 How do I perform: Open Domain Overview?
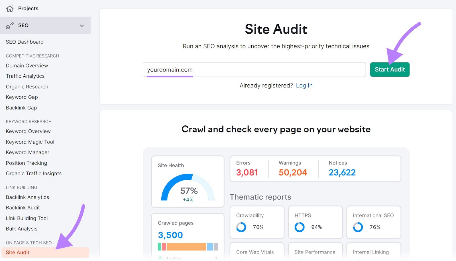27,66
